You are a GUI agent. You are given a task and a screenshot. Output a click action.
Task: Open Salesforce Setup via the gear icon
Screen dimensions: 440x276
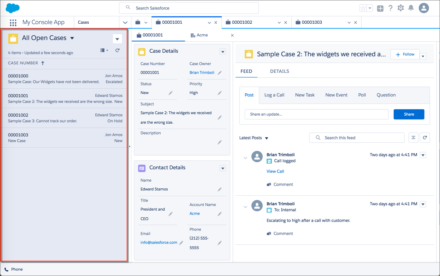pyautogui.click(x=400, y=8)
